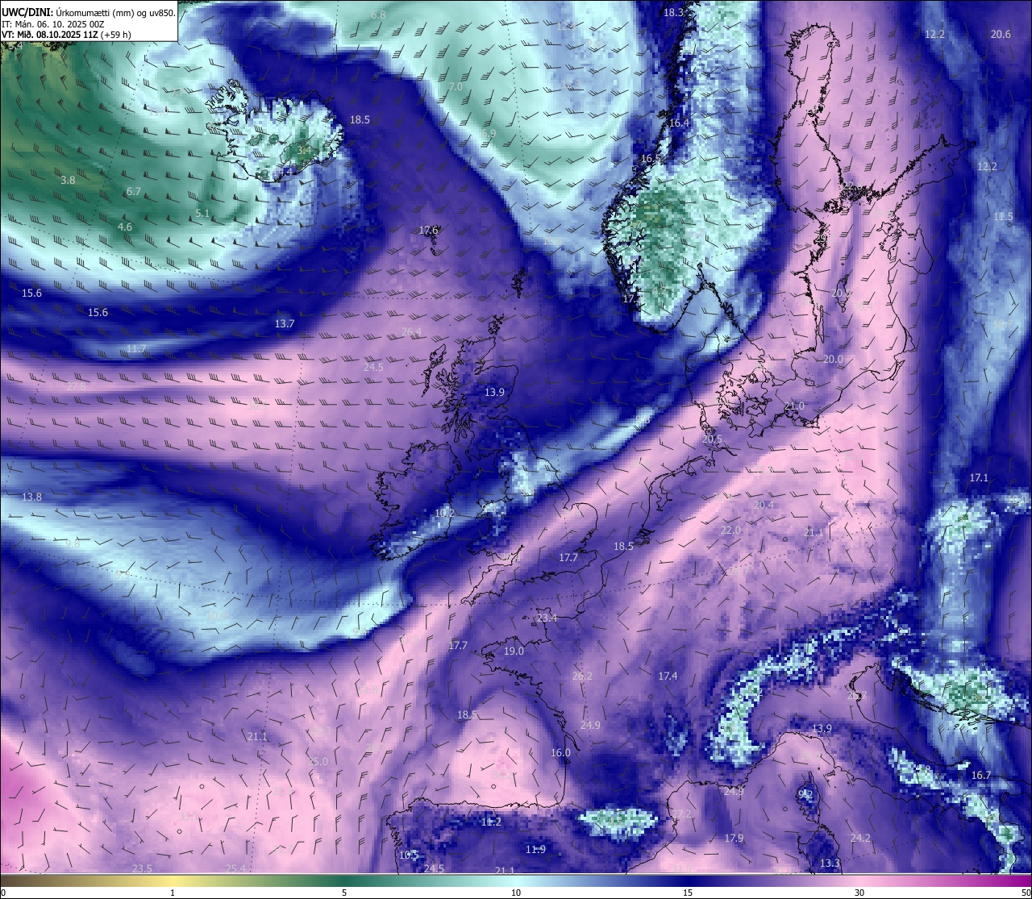Click the 11.7 value label
The image size is (1032, 899).
pyautogui.click(x=137, y=349)
